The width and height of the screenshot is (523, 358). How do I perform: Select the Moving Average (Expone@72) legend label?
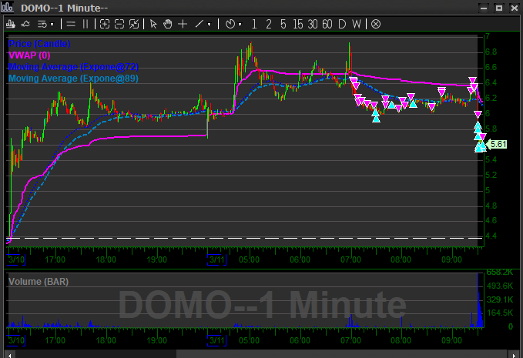tap(73, 67)
